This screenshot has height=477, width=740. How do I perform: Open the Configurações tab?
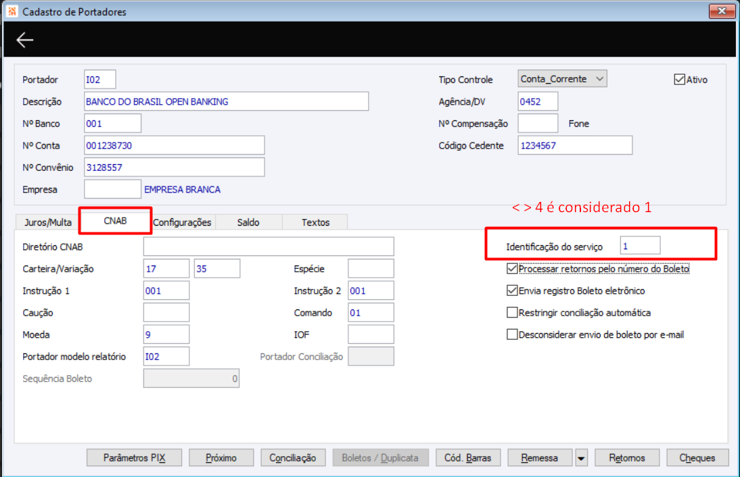coord(182,222)
